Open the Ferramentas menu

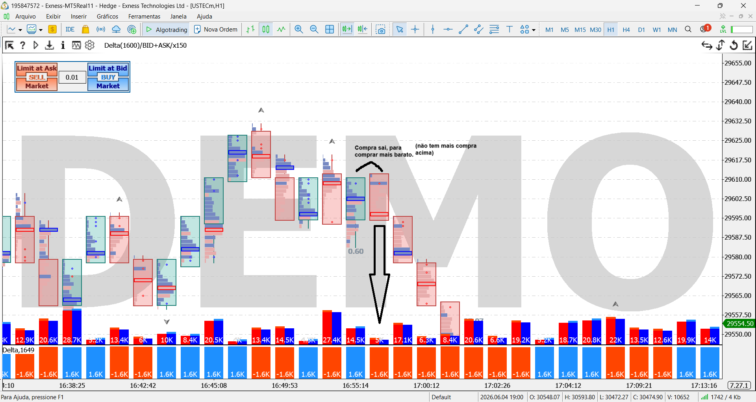coord(144,17)
